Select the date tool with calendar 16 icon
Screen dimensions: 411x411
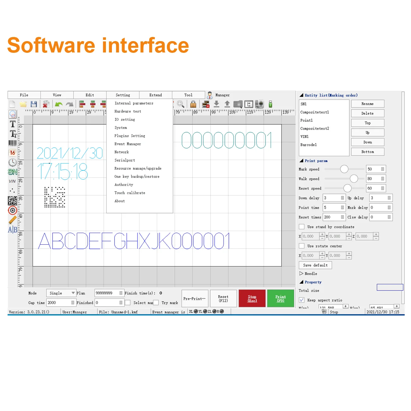pyautogui.click(x=13, y=153)
